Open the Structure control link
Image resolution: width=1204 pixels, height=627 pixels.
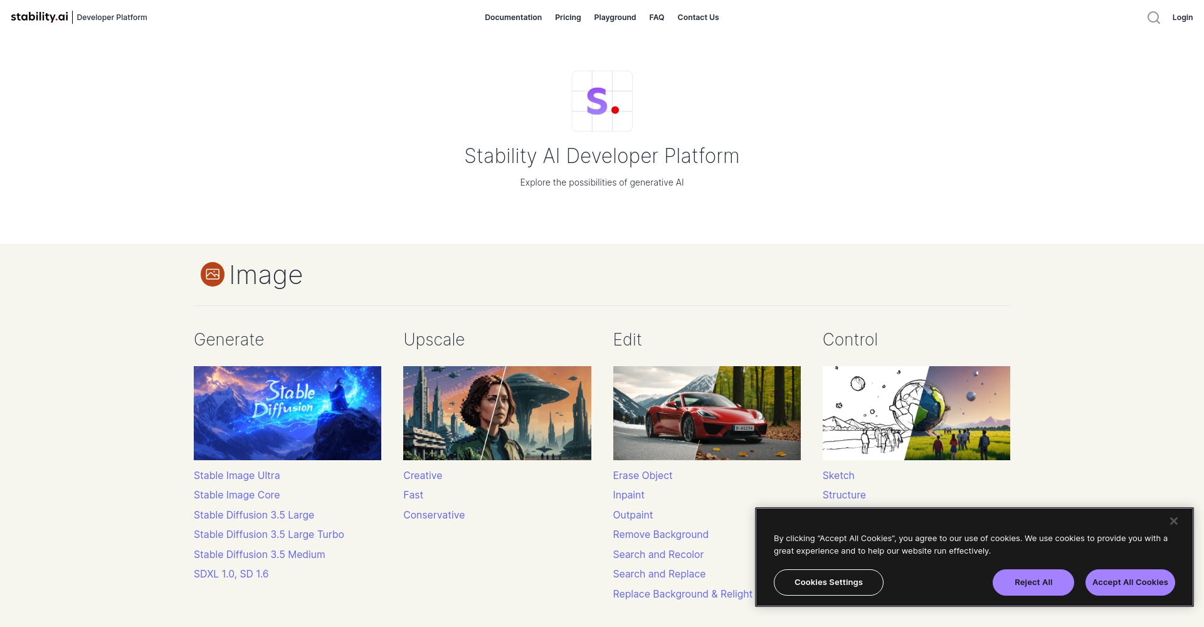click(x=844, y=495)
